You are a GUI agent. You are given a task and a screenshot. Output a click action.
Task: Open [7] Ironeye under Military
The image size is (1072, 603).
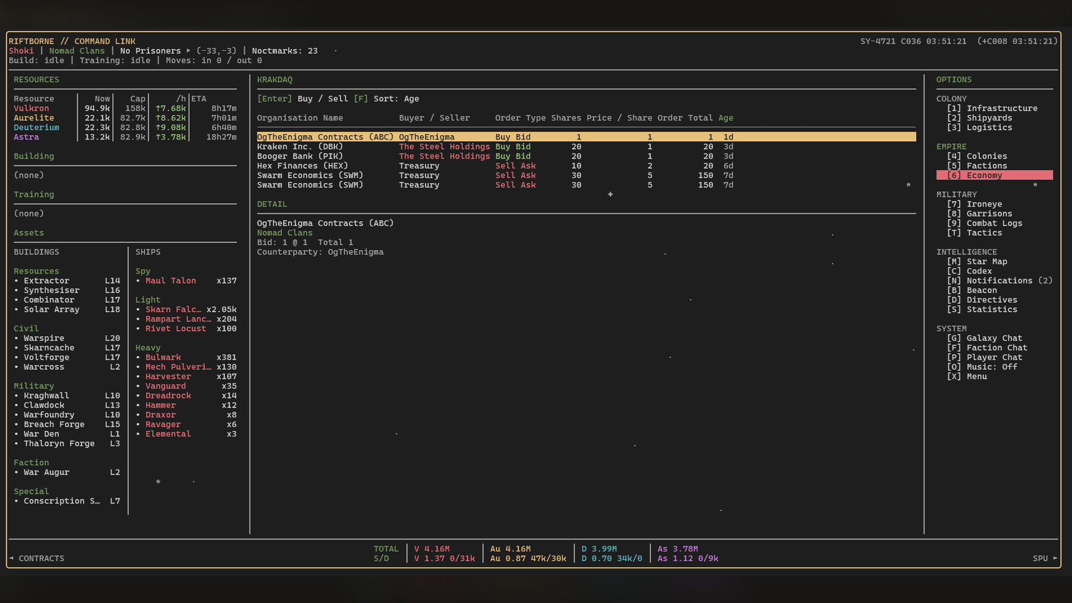(974, 204)
